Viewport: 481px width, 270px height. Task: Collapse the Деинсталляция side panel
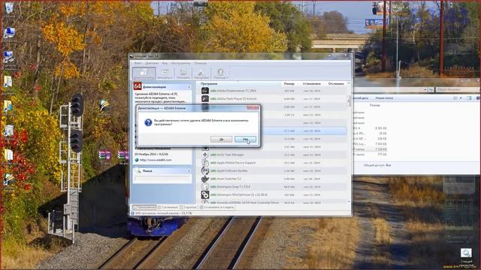coord(189,87)
